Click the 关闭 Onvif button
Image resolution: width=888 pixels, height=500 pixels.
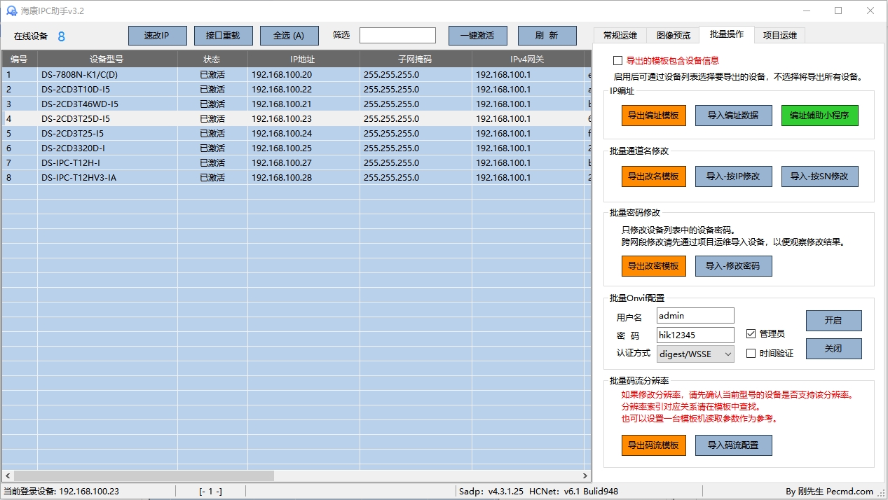(x=833, y=349)
